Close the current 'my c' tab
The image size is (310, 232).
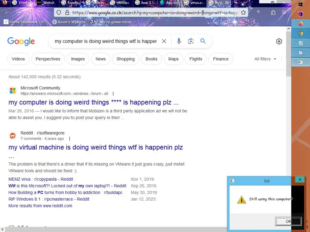pyautogui.click(x=226, y=2)
